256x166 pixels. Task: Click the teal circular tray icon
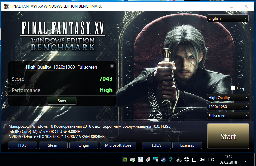tap(171, 160)
